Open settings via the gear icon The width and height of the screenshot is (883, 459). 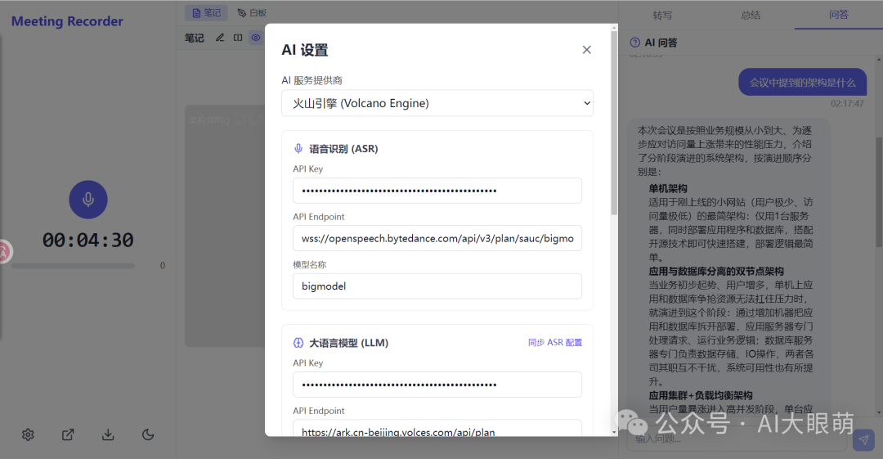coord(28,434)
